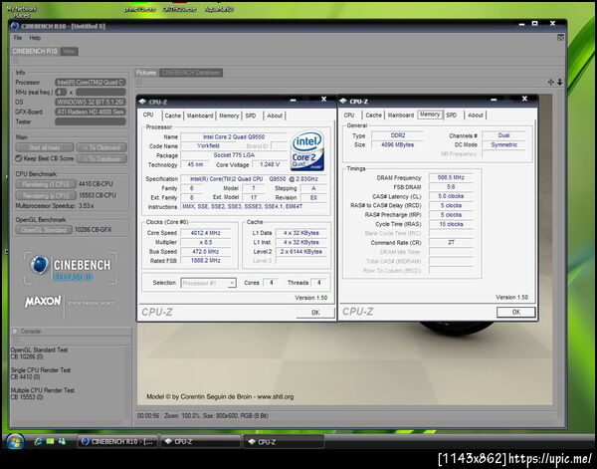Image resolution: width=597 pixels, height=469 pixels.
Task: Click the CINEBENCH Release 10 logo
Action: coord(71,268)
